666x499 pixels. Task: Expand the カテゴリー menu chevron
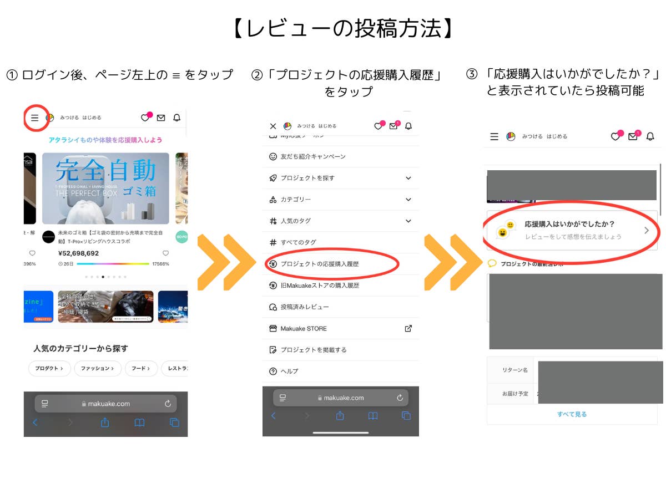click(408, 200)
